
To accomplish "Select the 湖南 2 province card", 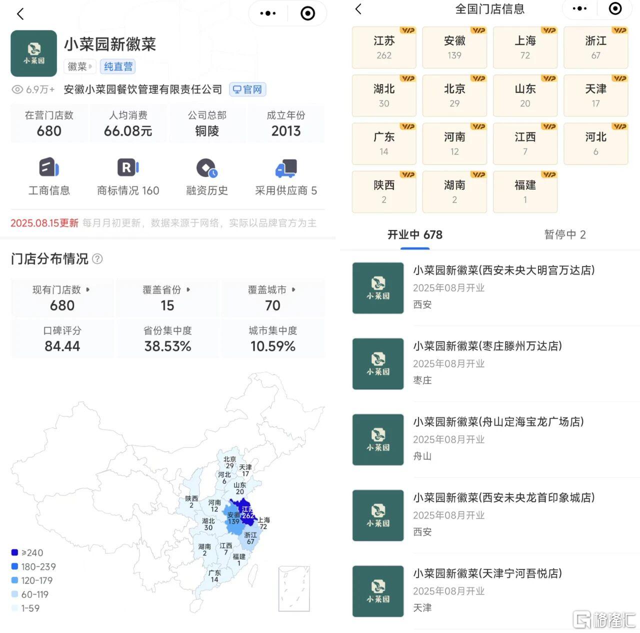I will (454, 191).
